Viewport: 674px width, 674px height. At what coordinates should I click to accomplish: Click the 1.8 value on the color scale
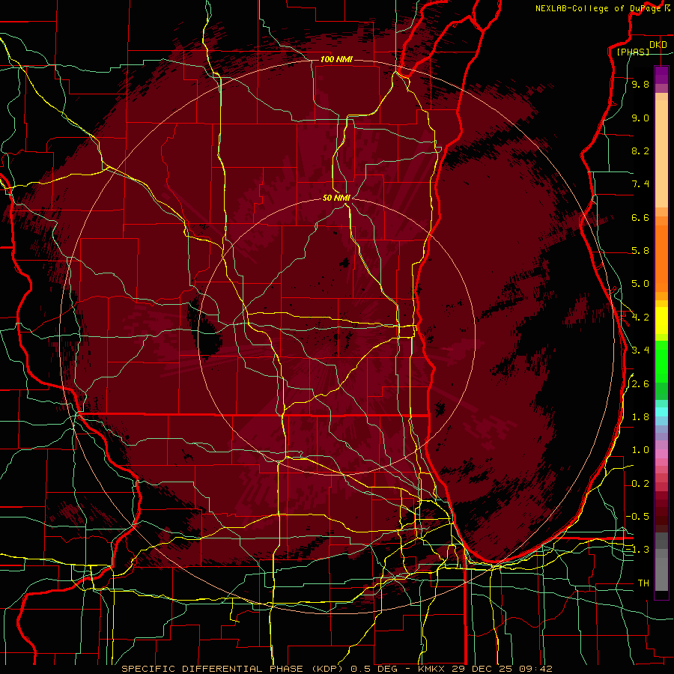pos(640,417)
